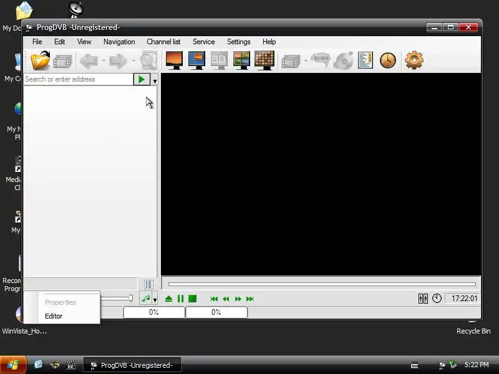Open the Channel list menu
This screenshot has width=499, height=374.
pos(163,42)
